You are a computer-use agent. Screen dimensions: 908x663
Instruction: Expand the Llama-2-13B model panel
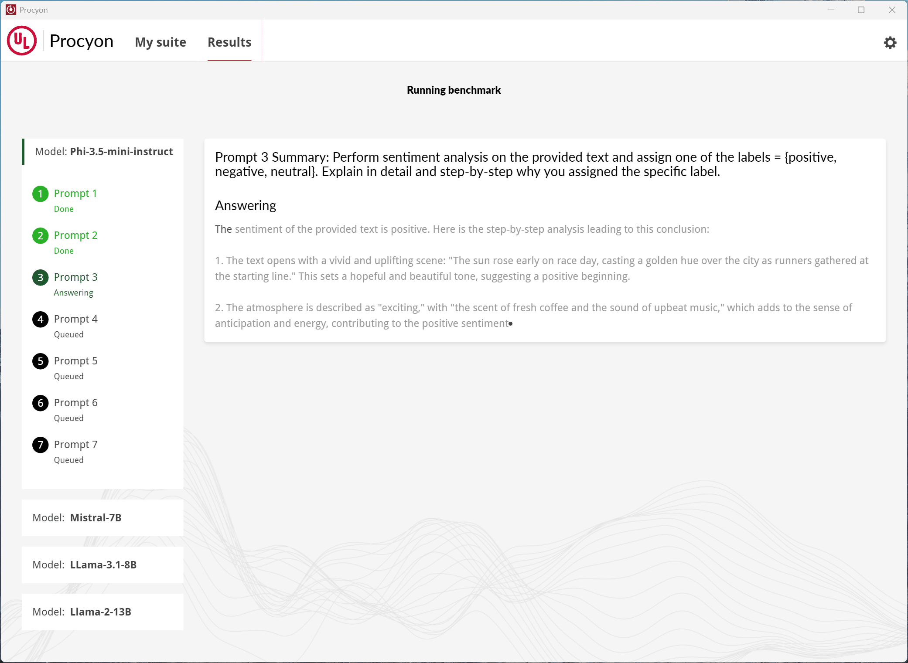pyautogui.click(x=102, y=612)
